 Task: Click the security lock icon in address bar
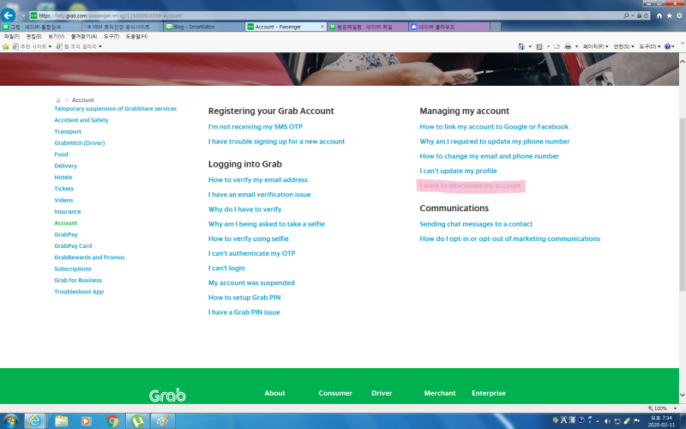coord(639,15)
